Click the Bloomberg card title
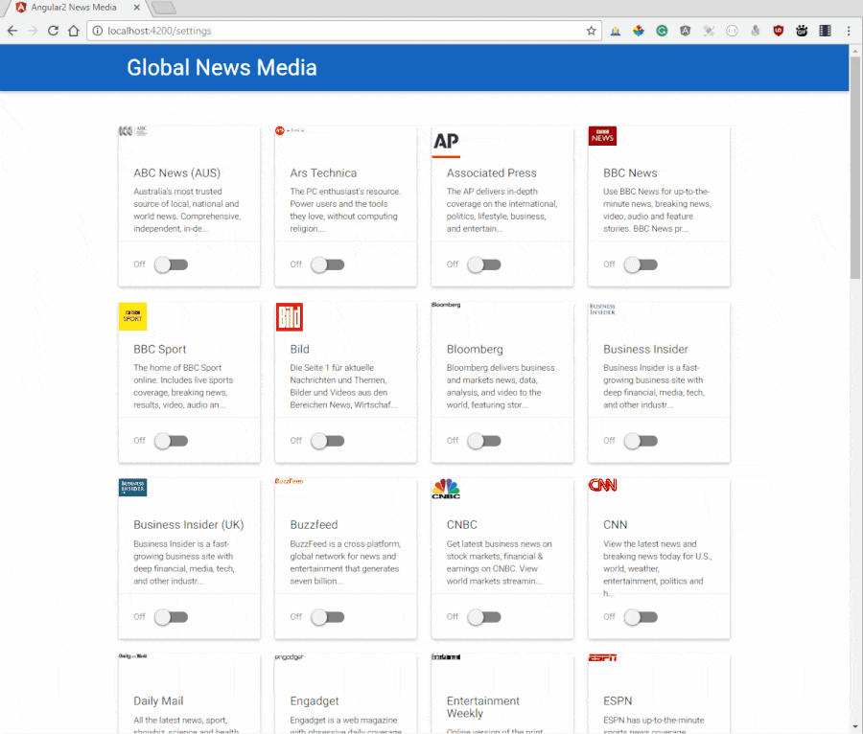Screen dimensions: 863x734 coord(475,349)
